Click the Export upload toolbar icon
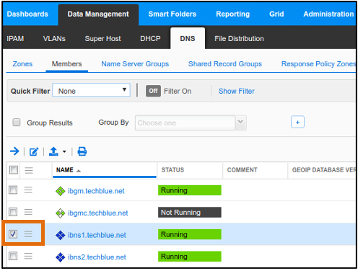The width and height of the screenshot is (358, 271). (x=53, y=151)
